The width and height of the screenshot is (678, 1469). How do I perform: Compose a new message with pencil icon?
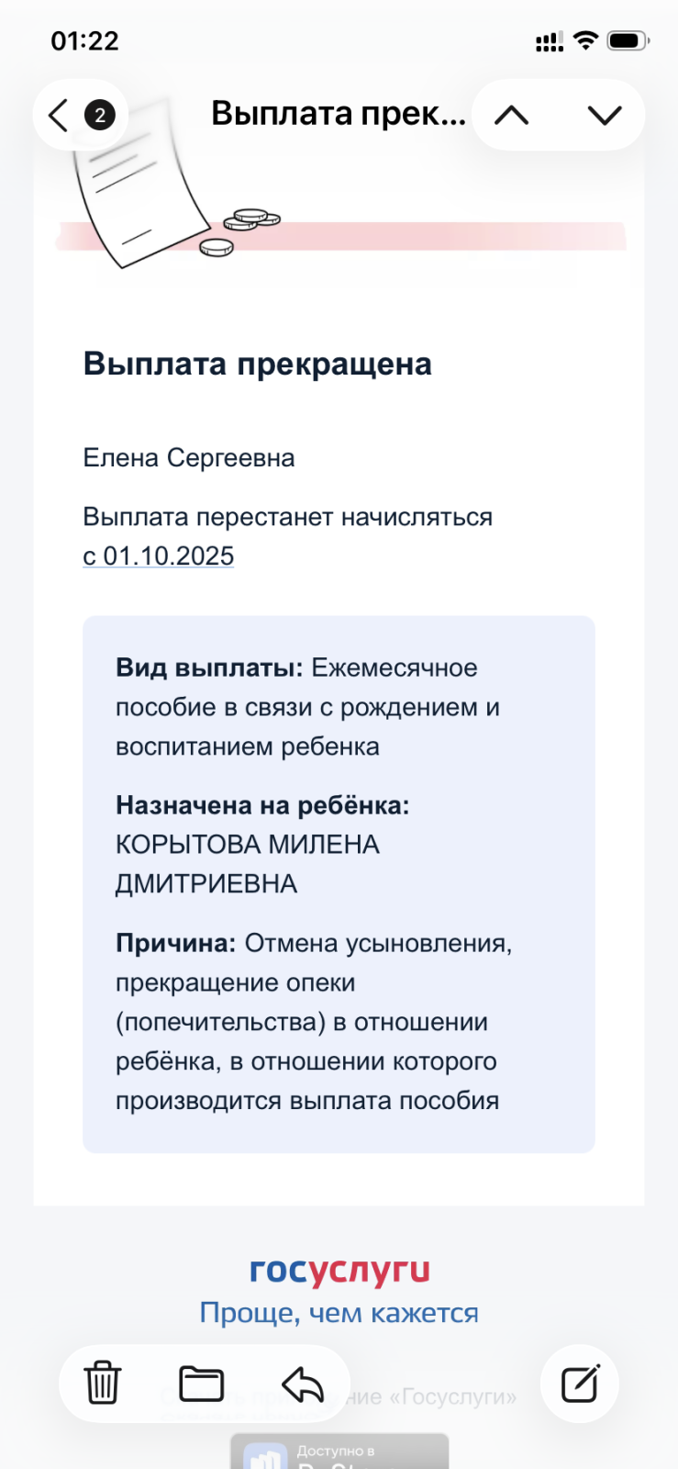coord(580,1384)
